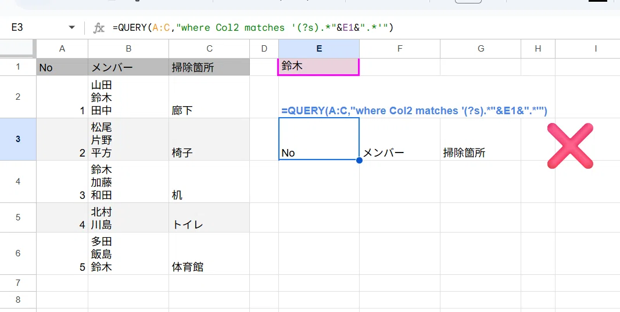This screenshot has width=620, height=312.
Task: Select column I header
Action: (588, 49)
